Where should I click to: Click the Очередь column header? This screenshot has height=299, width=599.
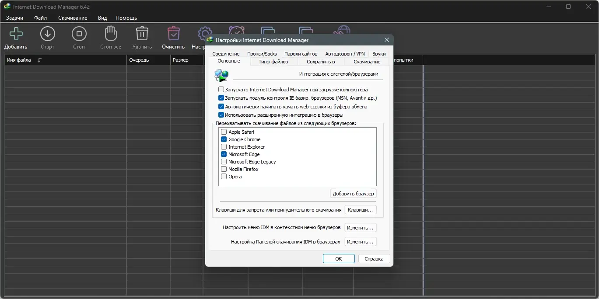[x=148, y=60]
